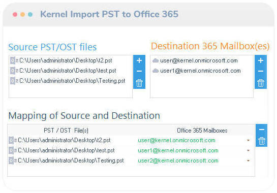The height and width of the screenshot is (193, 277).
Task: Click the PST / OST File(s) column header
Action: point(66,131)
